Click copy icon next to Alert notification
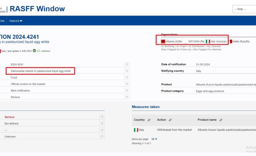The width and height of the screenshot is (256, 156). coord(127,91)
